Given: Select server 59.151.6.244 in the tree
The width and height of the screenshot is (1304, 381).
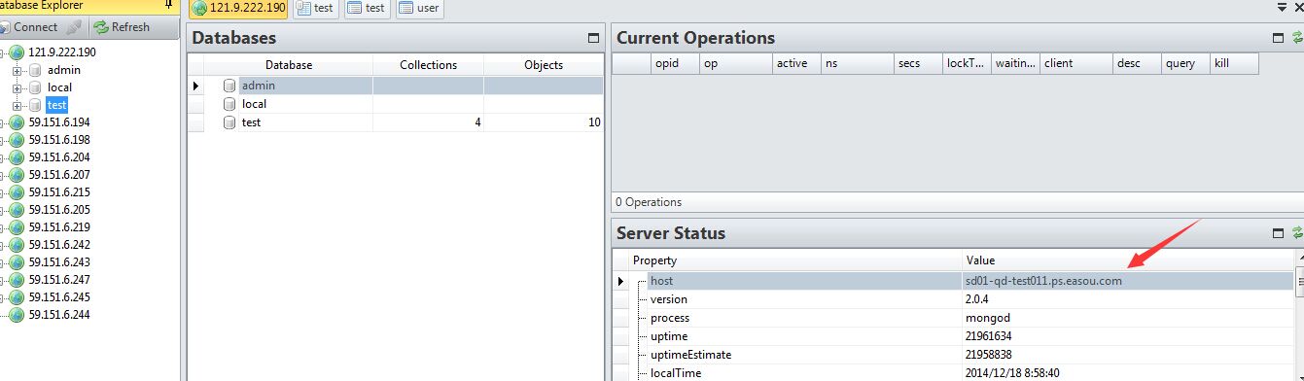Looking at the screenshot, I should (x=59, y=315).
